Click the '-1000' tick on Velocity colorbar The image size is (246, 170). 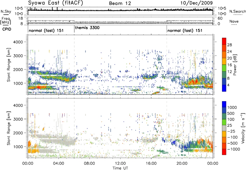click(x=233, y=149)
